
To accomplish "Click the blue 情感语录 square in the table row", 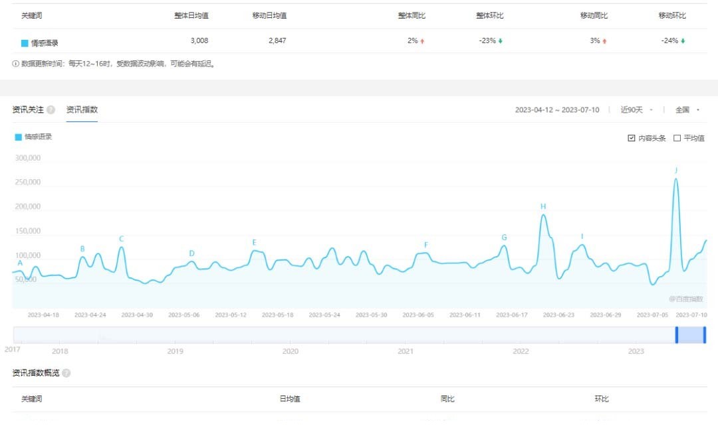I will click(x=25, y=43).
